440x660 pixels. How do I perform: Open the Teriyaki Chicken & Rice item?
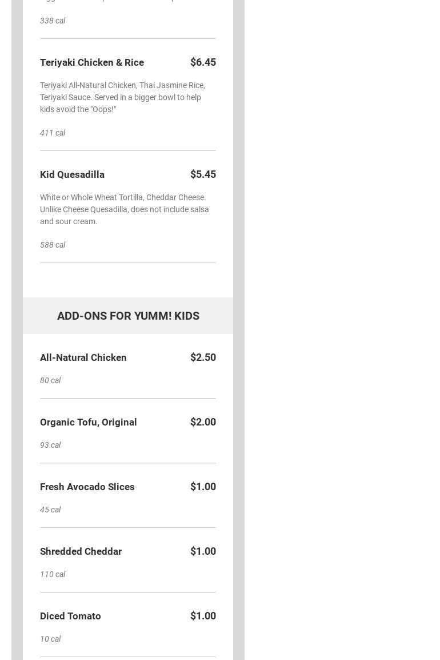point(92,62)
